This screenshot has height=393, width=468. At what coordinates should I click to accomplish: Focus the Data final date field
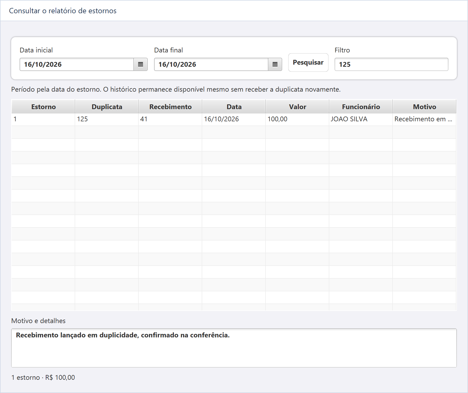(x=211, y=64)
